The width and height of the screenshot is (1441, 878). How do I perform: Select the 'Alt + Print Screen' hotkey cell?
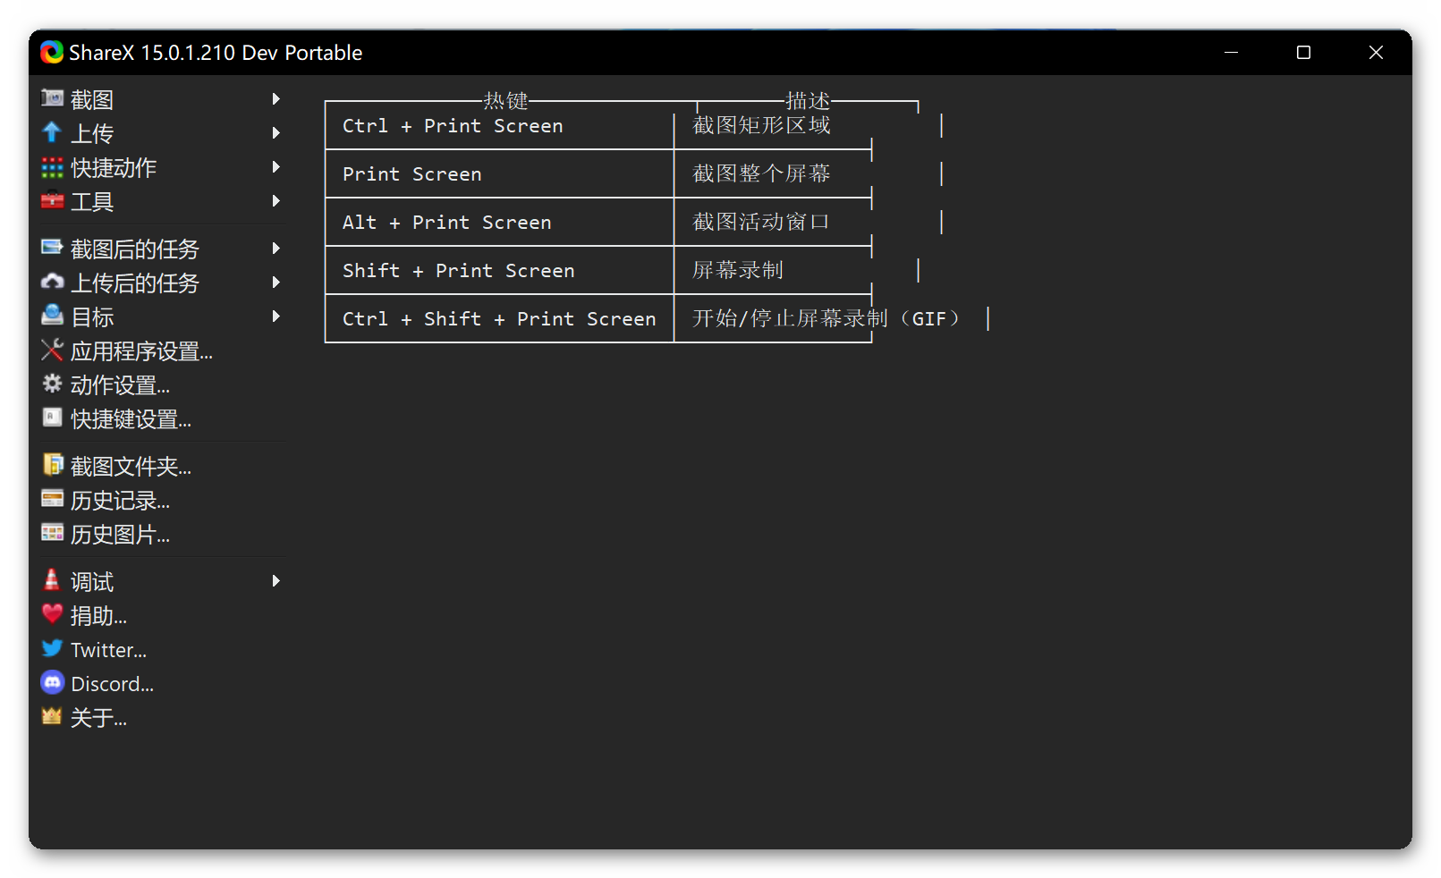point(446,223)
